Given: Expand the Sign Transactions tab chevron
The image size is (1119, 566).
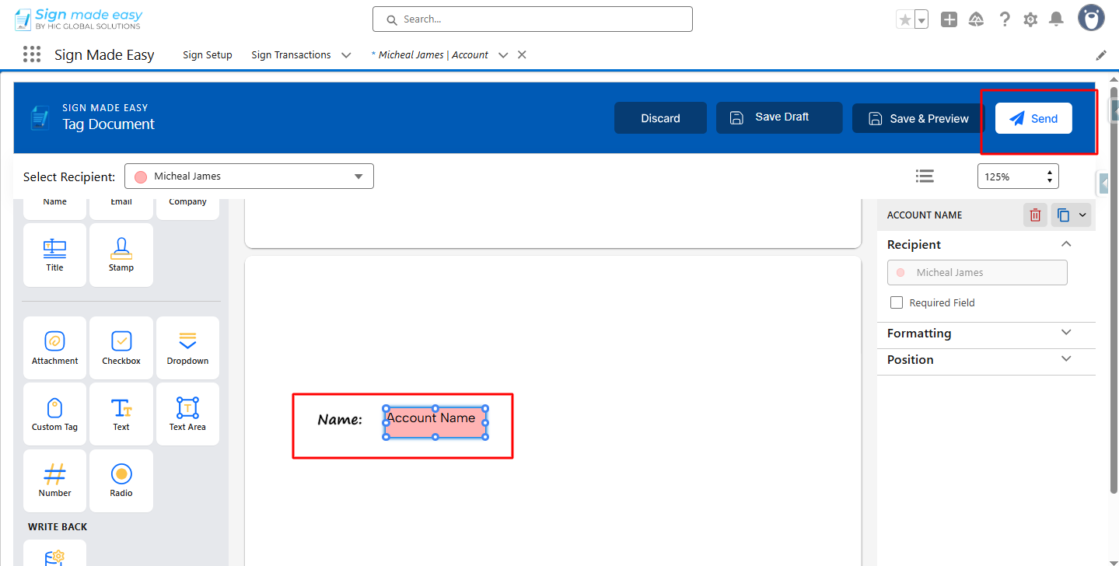Looking at the screenshot, I should coord(346,55).
